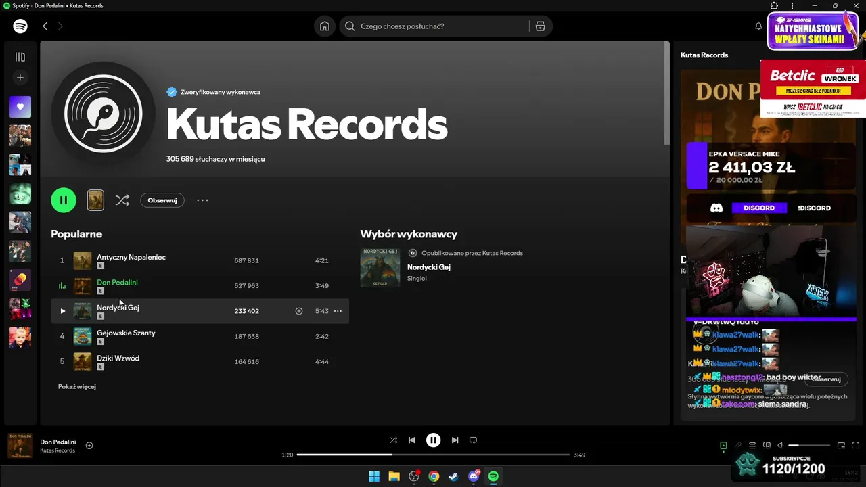
Task: Click Don Pedalini title in player bar
Action: point(58,442)
